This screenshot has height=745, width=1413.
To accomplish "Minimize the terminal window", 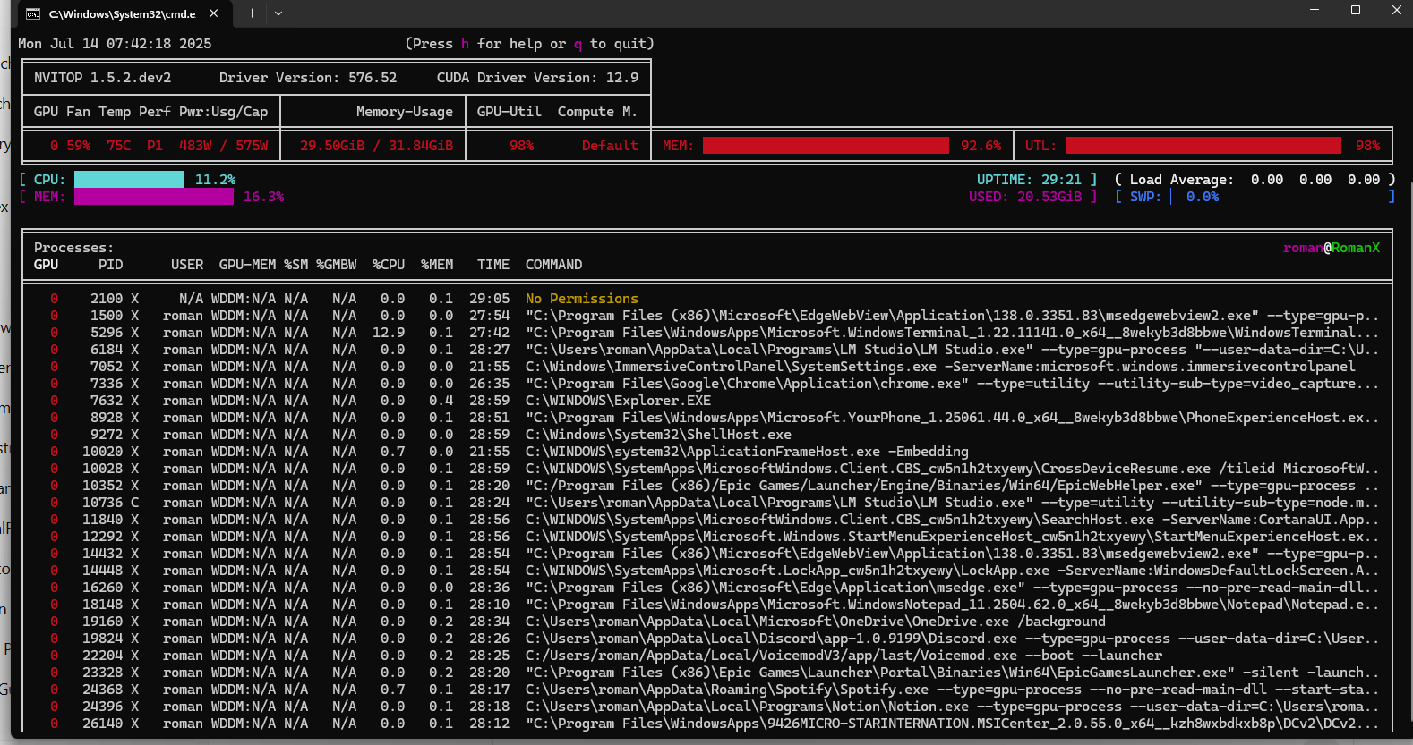I will point(1315,10).
